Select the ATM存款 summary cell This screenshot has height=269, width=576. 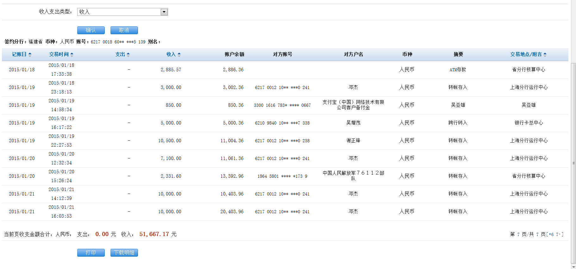[458, 70]
